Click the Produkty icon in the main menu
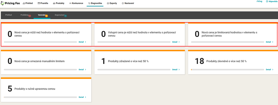Screen dimensions: 278x105 (x=54, y=3)
